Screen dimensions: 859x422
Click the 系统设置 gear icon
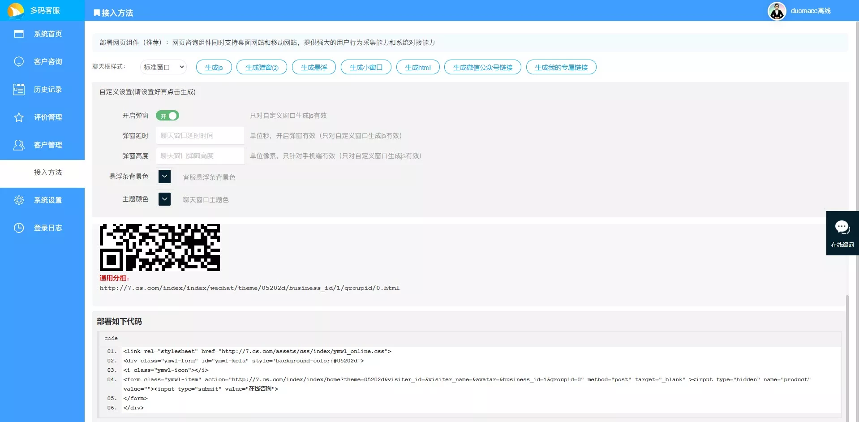point(19,200)
